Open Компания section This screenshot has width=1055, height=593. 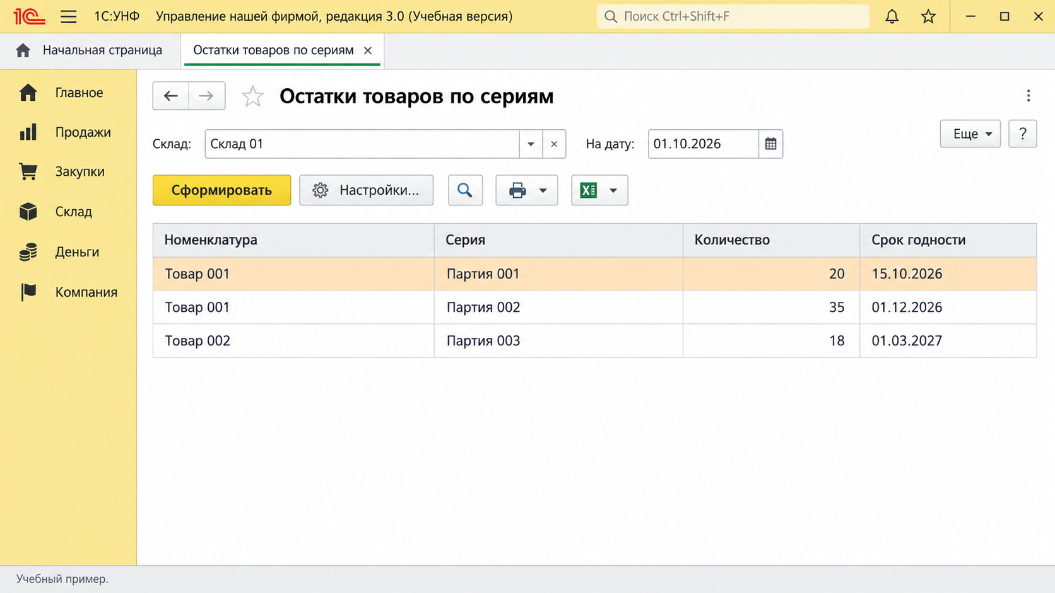coord(68,292)
